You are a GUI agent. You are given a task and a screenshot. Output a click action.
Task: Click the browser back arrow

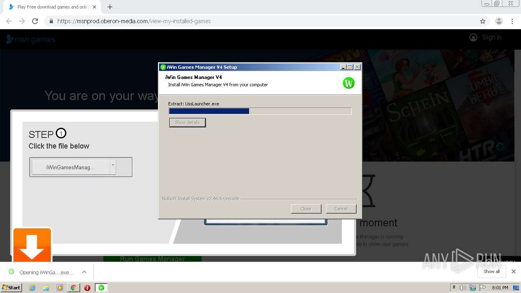click(x=9, y=21)
